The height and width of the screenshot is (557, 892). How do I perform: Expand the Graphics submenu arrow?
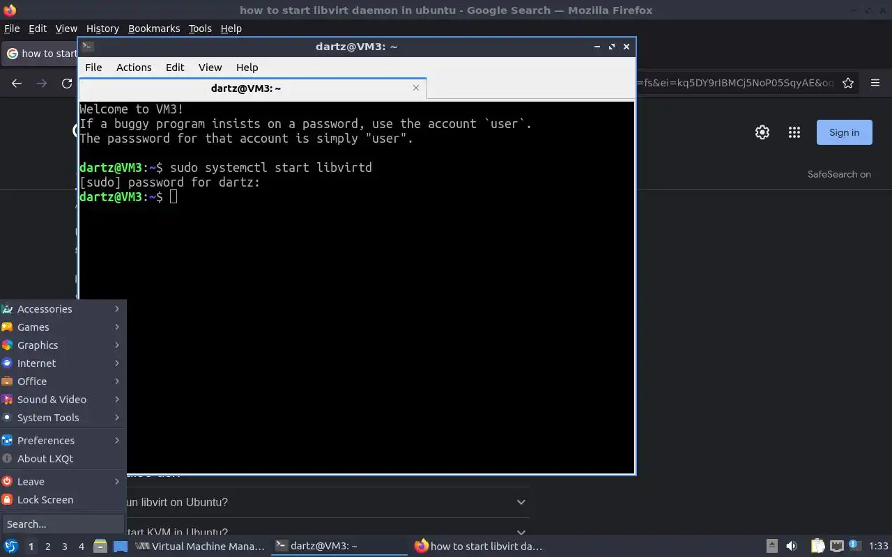pos(117,345)
